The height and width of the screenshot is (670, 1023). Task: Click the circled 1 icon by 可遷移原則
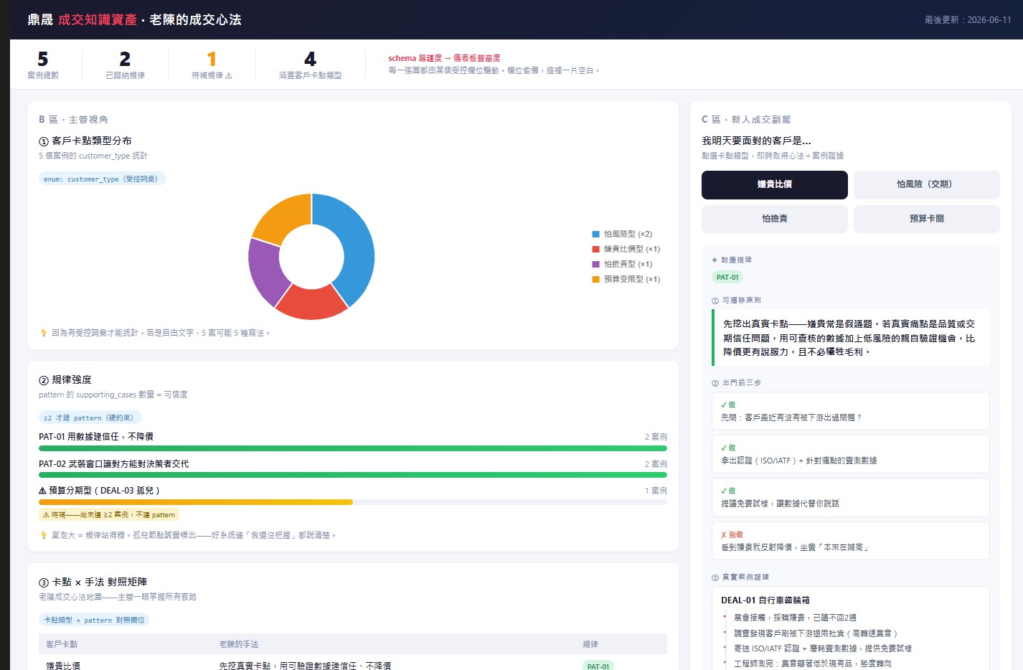coord(715,301)
